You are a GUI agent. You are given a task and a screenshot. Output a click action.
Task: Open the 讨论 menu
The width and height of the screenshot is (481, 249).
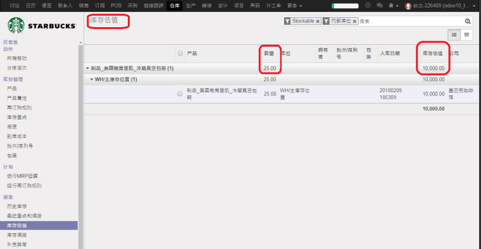15,6
